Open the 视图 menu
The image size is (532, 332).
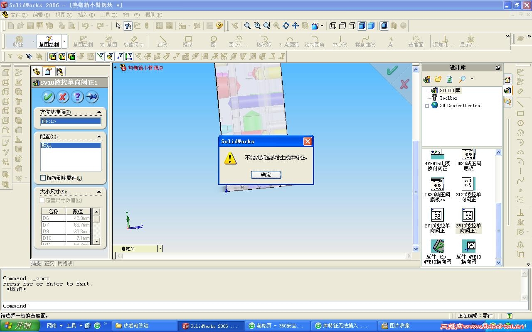pos(64,15)
